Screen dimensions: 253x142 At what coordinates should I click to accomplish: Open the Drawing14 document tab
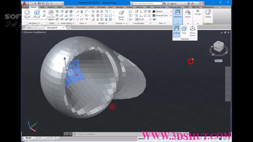click(52, 28)
